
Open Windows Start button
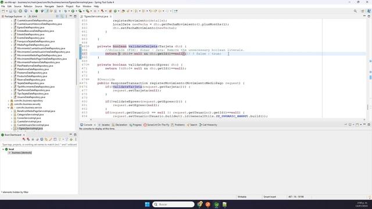pyautogui.click(x=147, y=204)
